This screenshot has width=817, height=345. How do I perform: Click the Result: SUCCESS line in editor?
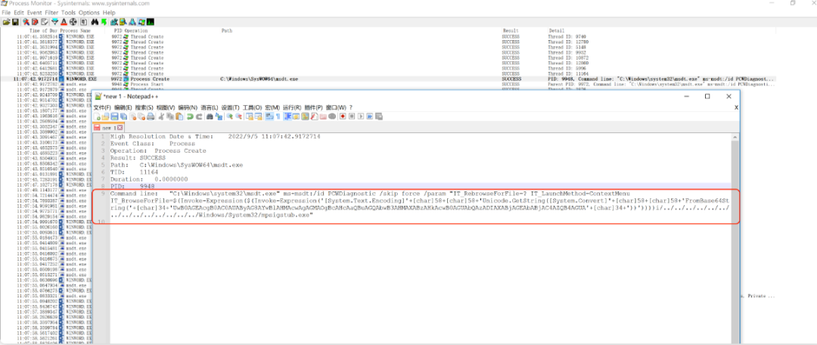click(x=138, y=157)
